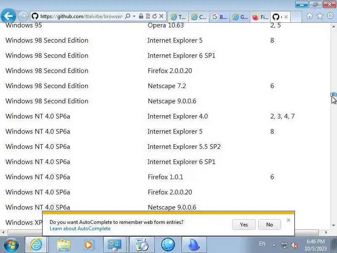Switch to the tab labeled 'T...'

pyautogui.click(x=178, y=17)
